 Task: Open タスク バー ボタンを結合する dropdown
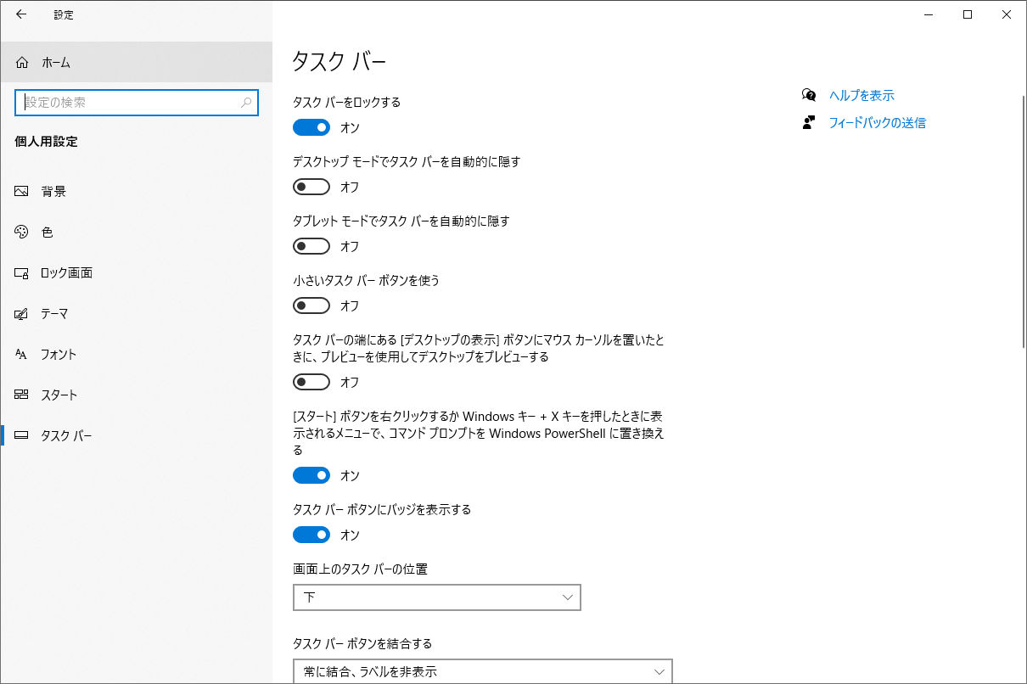pyautogui.click(x=482, y=671)
